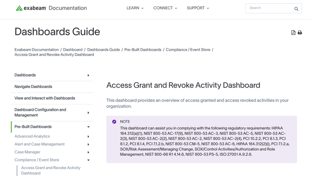This screenshot has height=176, width=311.
Task: Go to Navigate Dashboards page
Action: pos(33,87)
